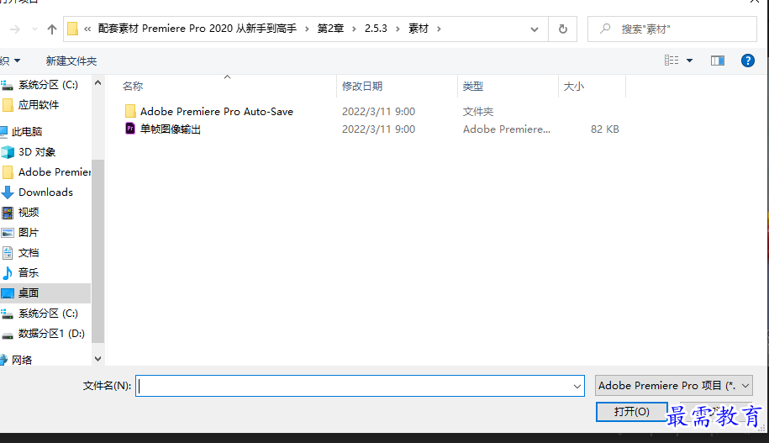This screenshot has width=769, height=443.
Task: Expand the address bar history dropdown
Action: 534,29
